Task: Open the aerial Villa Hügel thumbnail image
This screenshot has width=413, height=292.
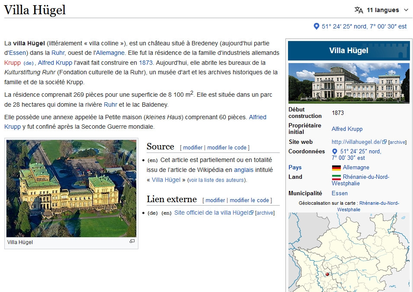Action: tap(71, 188)
